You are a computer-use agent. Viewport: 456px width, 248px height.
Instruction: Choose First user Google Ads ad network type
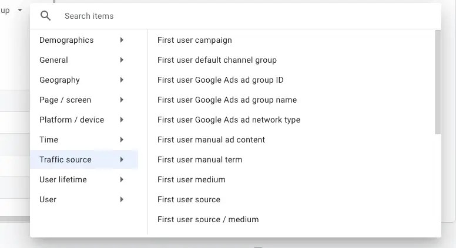tap(229, 120)
